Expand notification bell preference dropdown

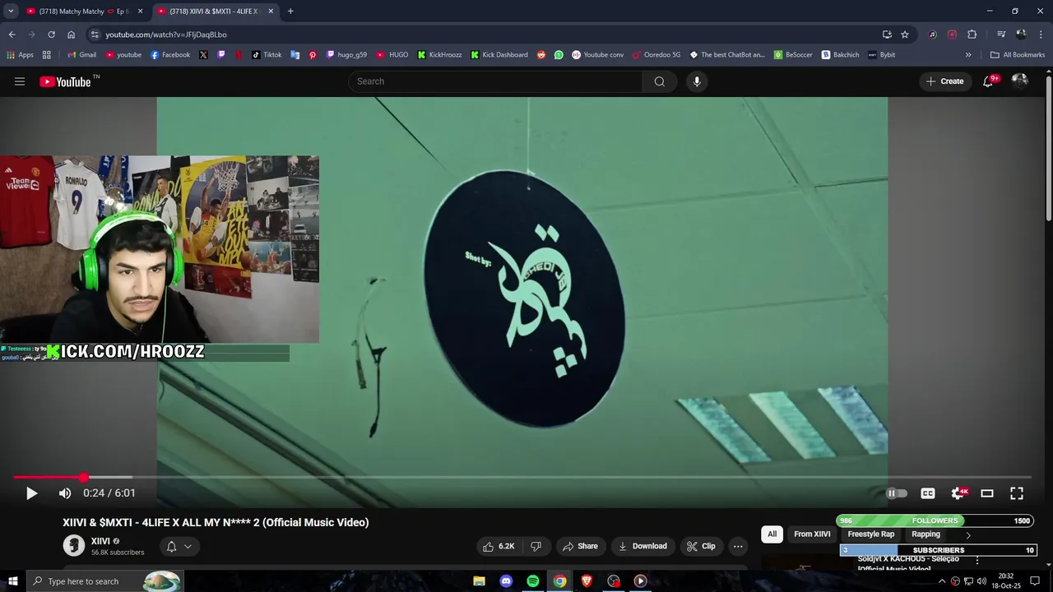[x=188, y=546]
